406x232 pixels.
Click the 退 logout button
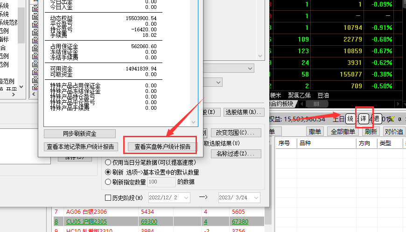pos(377,119)
